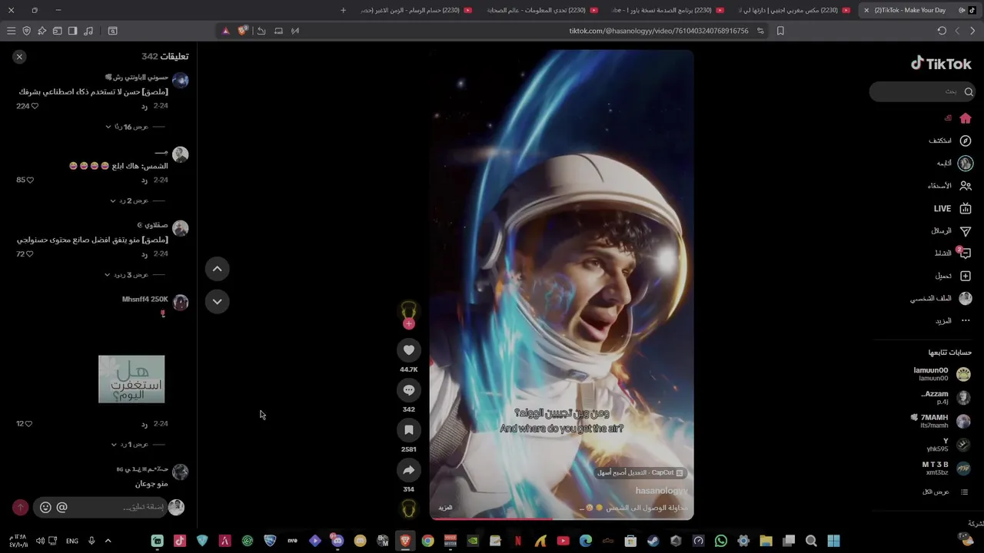Like the comment with 12 likes

click(x=28, y=423)
